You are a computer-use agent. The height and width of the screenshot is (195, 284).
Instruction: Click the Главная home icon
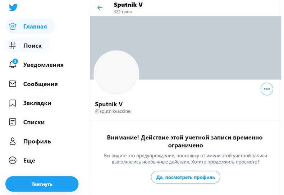(13, 26)
